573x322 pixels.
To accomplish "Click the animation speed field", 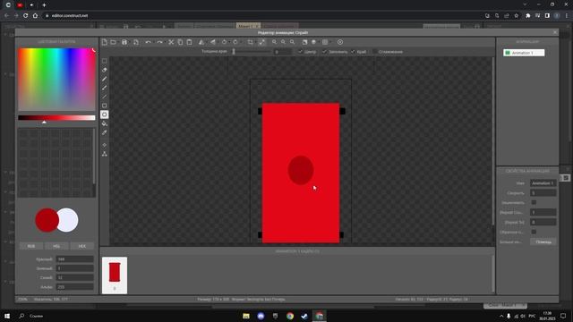I will [543, 193].
